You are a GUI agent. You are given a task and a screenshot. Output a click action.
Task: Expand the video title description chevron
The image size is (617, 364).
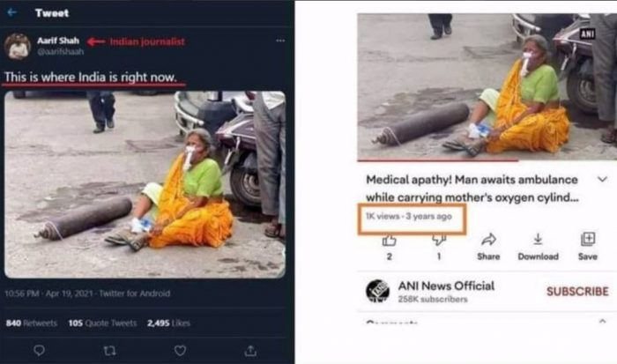point(602,180)
